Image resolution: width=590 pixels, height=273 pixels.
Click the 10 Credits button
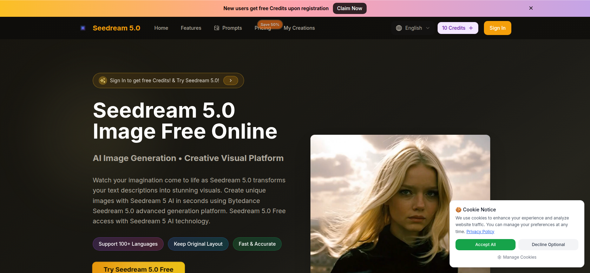coord(458,28)
